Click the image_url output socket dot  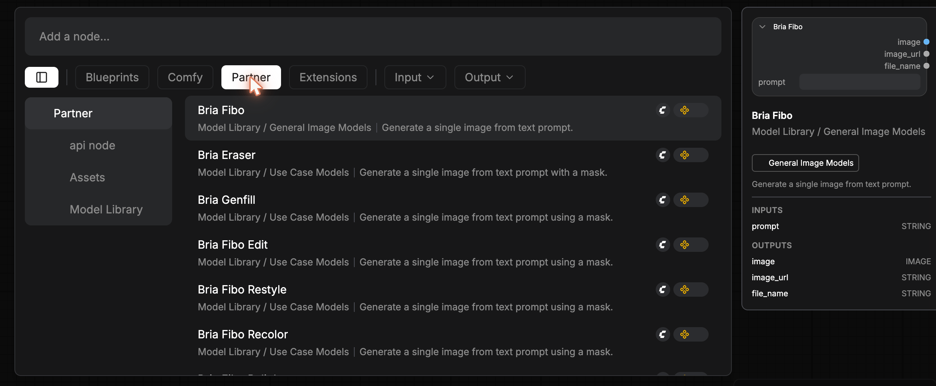pyautogui.click(x=926, y=54)
